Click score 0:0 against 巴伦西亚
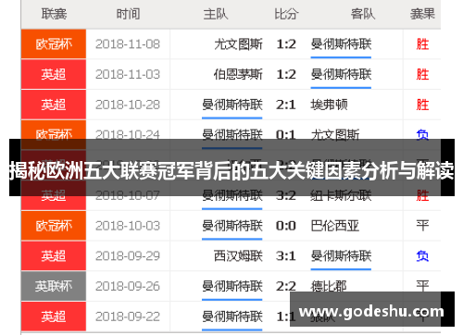The image size is (463, 335). (x=286, y=226)
